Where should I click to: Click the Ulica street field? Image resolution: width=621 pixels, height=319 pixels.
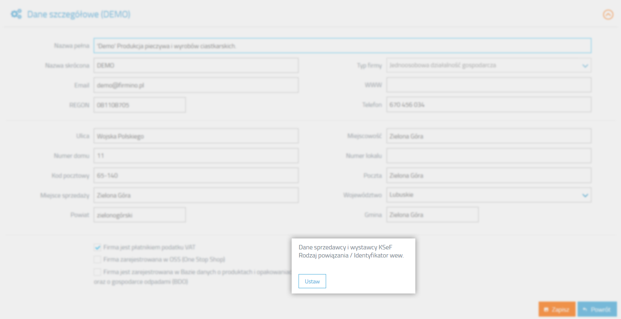[196, 136]
